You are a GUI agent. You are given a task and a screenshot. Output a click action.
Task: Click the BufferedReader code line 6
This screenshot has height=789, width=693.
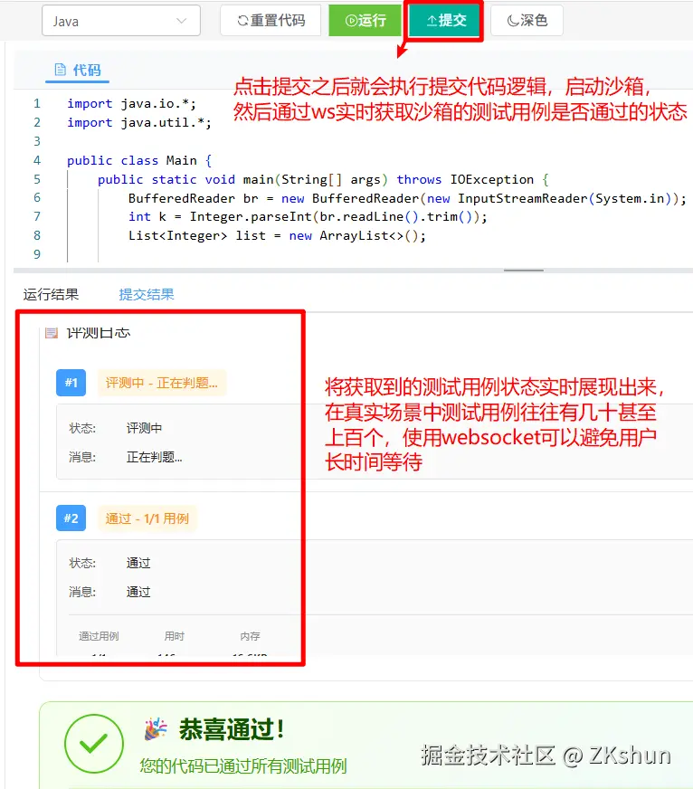[x=407, y=198]
